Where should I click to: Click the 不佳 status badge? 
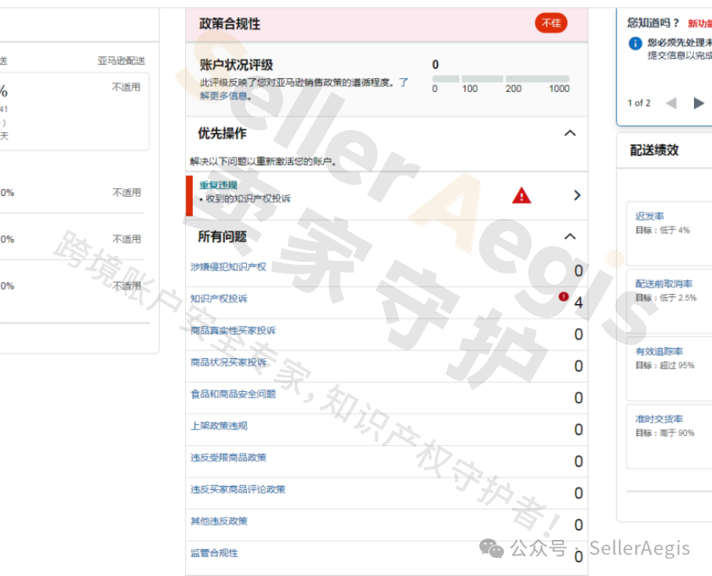[550, 23]
